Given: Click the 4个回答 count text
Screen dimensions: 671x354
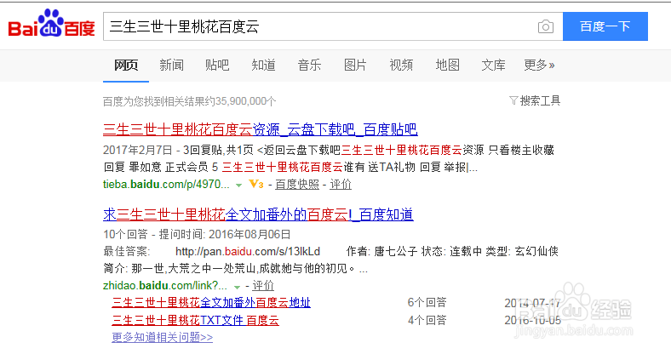Looking at the screenshot, I should coord(427,320).
